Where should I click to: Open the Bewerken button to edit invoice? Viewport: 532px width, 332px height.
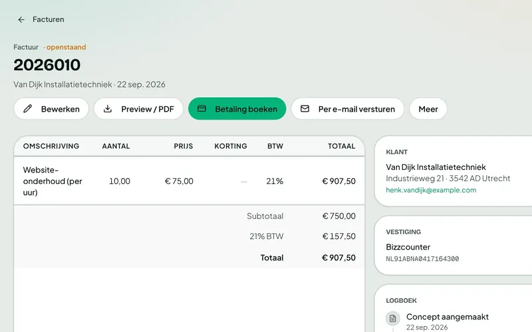coord(51,109)
